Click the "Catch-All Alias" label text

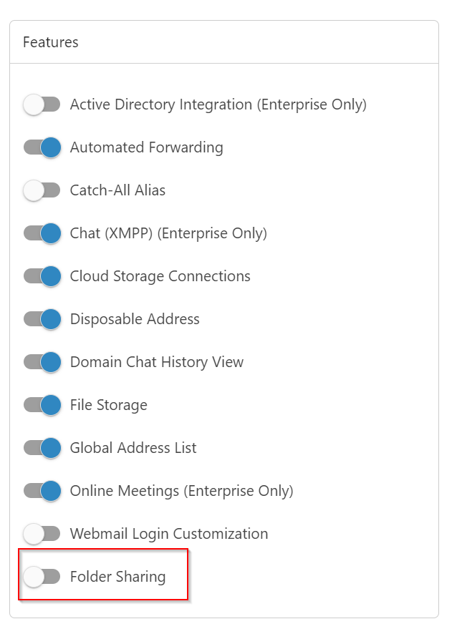[117, 190]
